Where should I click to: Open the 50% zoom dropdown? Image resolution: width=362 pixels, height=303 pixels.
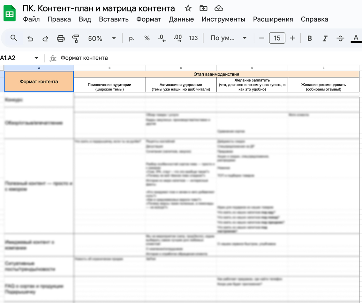(102, 38)
